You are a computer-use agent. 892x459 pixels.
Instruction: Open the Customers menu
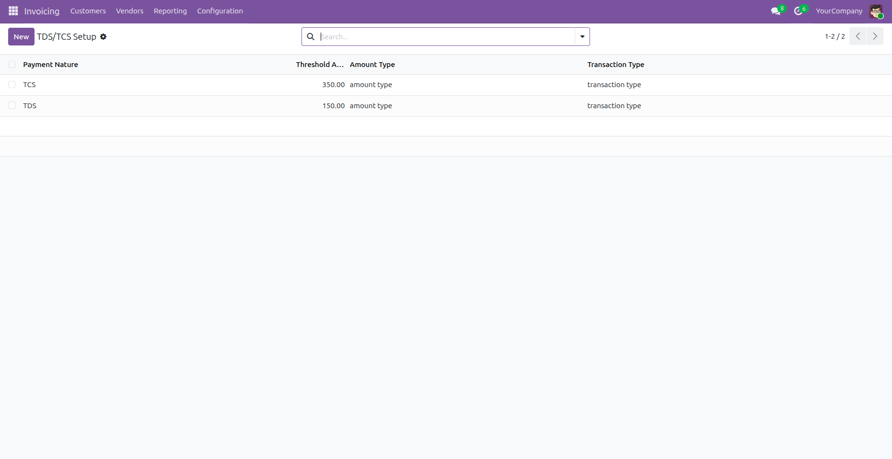(x=88, y=11)
